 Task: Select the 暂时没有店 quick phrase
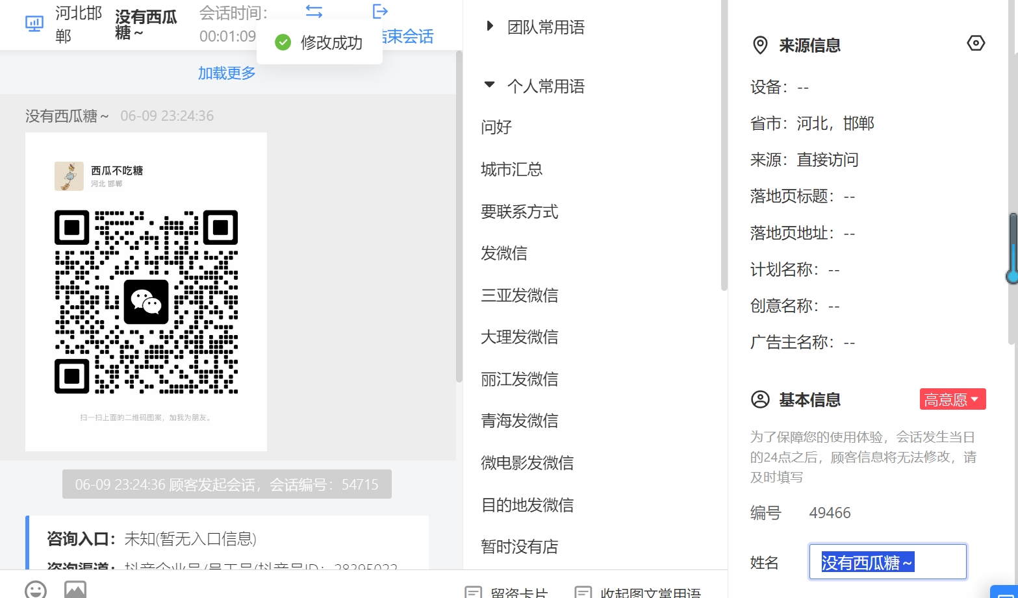pos(519,547)
